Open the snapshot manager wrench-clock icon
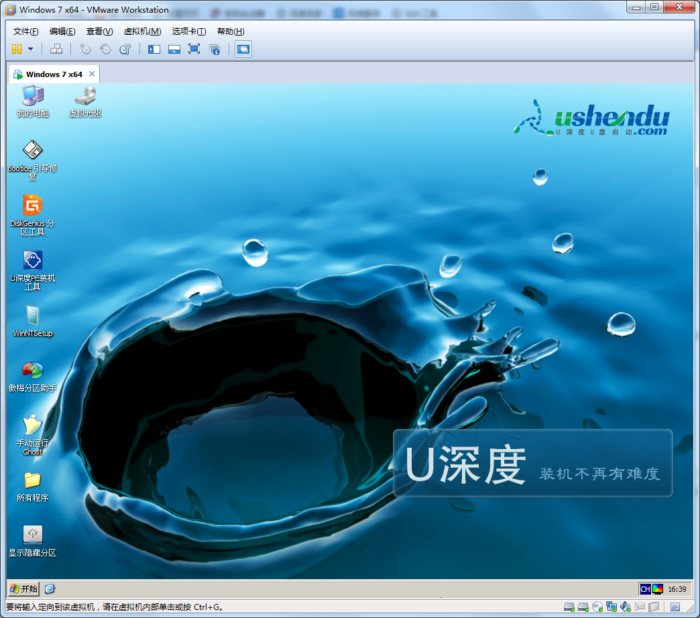The image size is (700, 618). tap(125, 49)
